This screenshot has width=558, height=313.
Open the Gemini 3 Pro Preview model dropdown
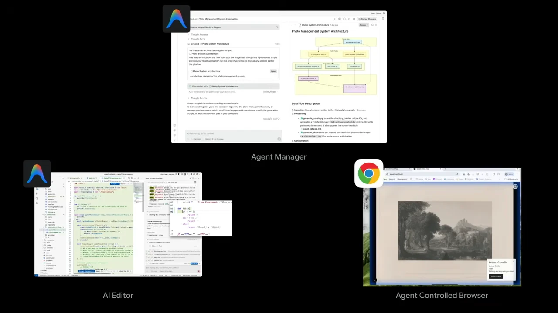pos(214,139)
